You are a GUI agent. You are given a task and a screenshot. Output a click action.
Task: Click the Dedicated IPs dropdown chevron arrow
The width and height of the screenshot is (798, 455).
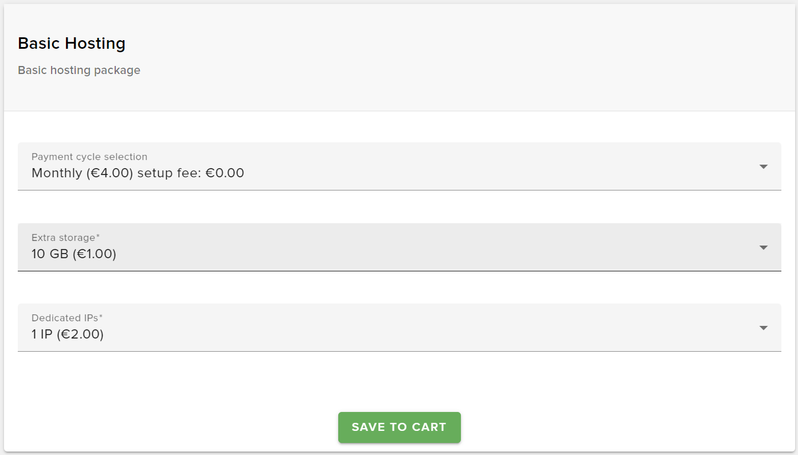point(763,328)
